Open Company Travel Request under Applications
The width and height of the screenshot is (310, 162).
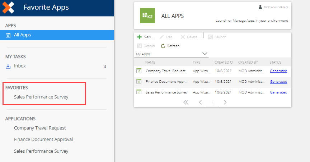[40, 128]
